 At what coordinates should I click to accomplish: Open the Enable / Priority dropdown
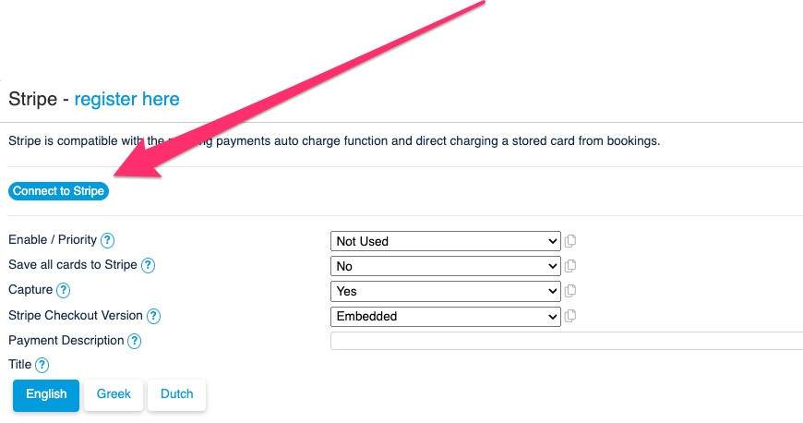click(445, 241)
